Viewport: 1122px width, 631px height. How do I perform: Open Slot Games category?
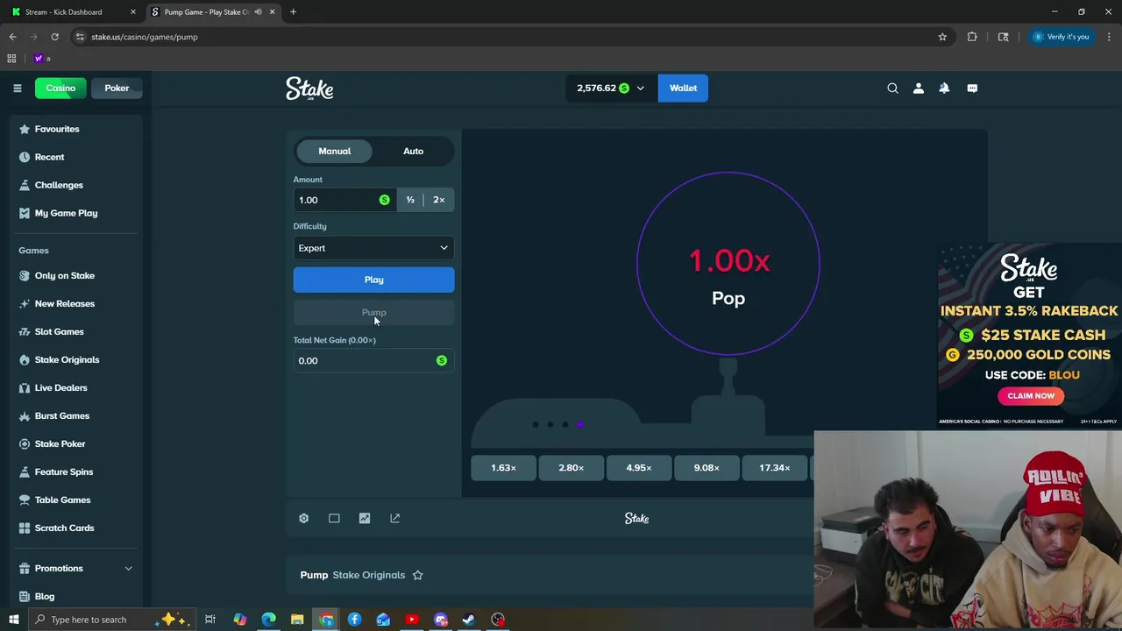pos(59,331)
